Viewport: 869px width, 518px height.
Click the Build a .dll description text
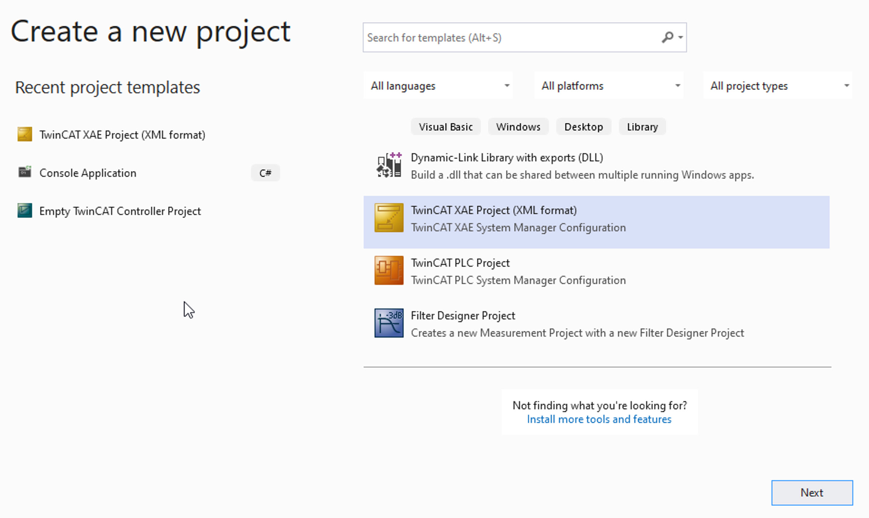click(x=582, y=175)
